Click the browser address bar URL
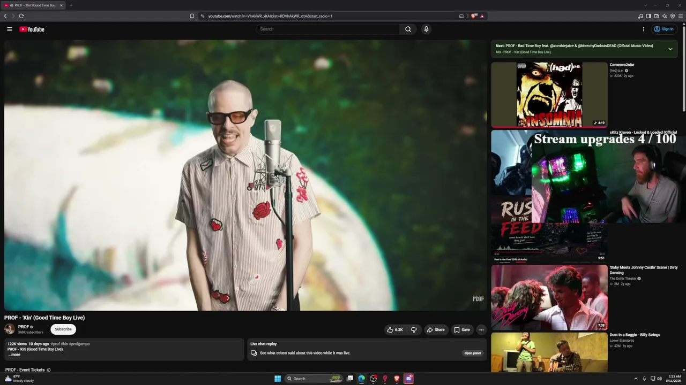Image resolution: width=686 pixels, height=385 pixels. tap(270, 16)
